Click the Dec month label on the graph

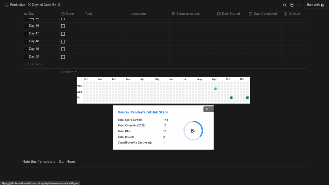coord(86,79)
